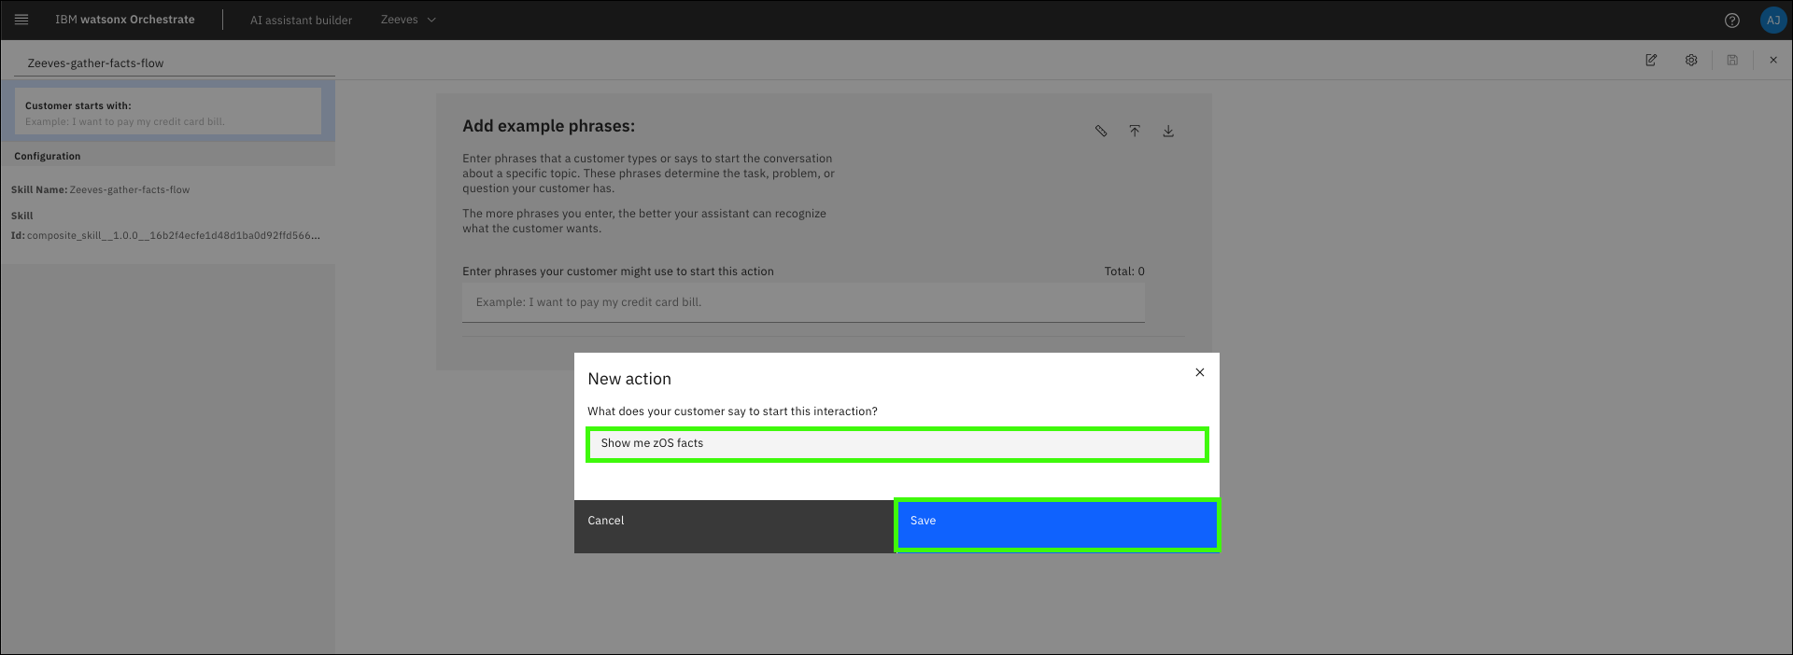Image resolution: width=1793 pixels, height=655 pixels.
Task: Click the link icon beside example phrases
Action: click(x=1101, y=132)
